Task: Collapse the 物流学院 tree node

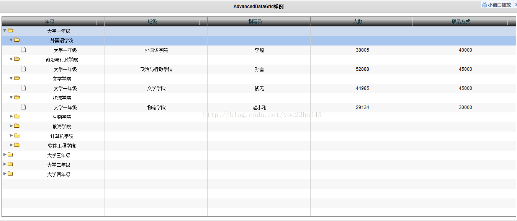Action: coord(11,97)
